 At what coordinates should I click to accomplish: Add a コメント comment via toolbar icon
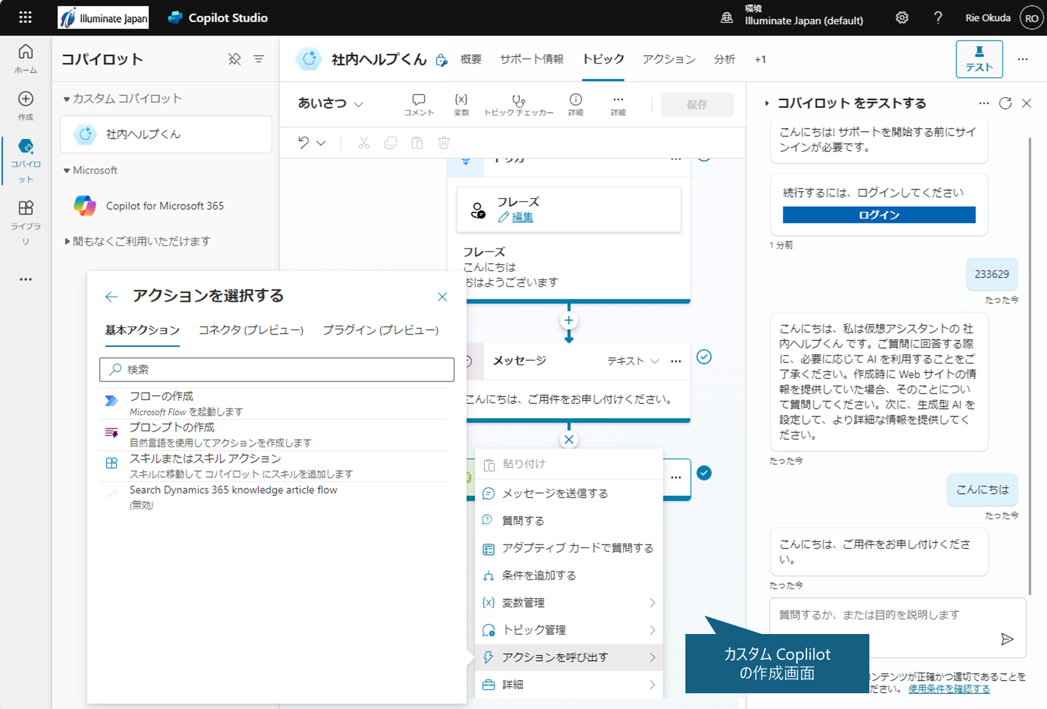(x=418, y=104)
